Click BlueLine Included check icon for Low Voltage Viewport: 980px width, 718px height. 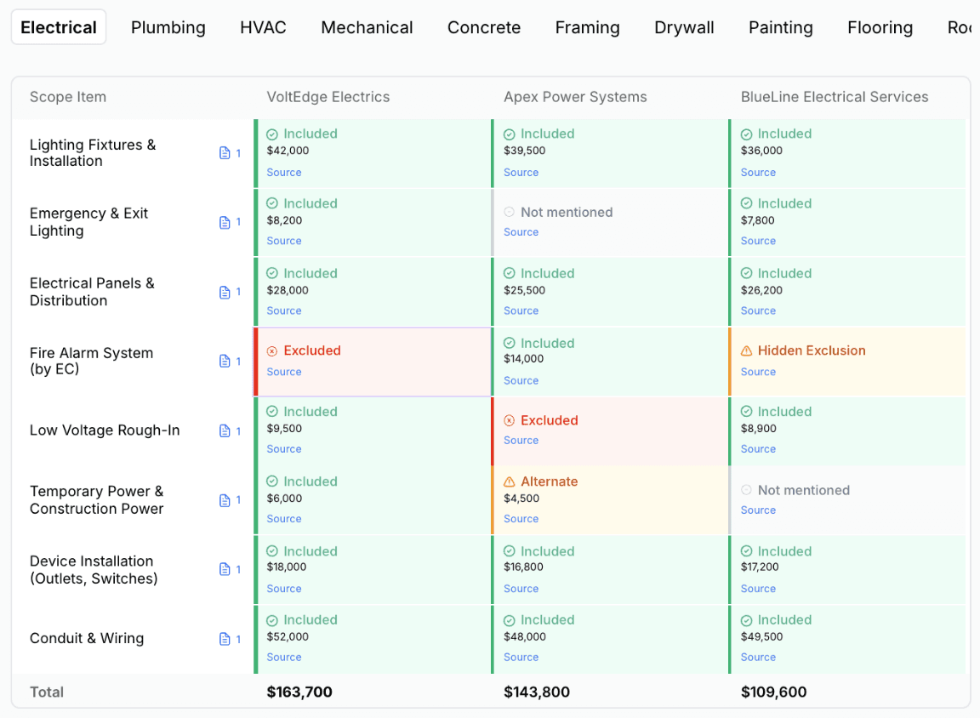(x=746, y=412)
